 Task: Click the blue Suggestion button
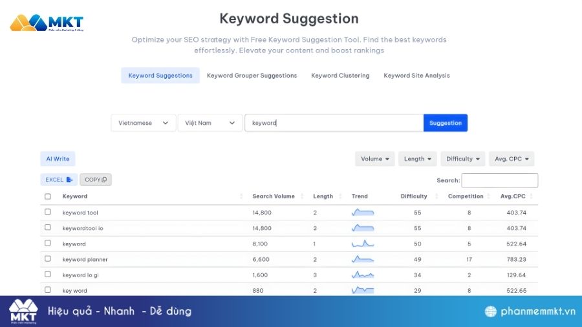coord(446,123)
